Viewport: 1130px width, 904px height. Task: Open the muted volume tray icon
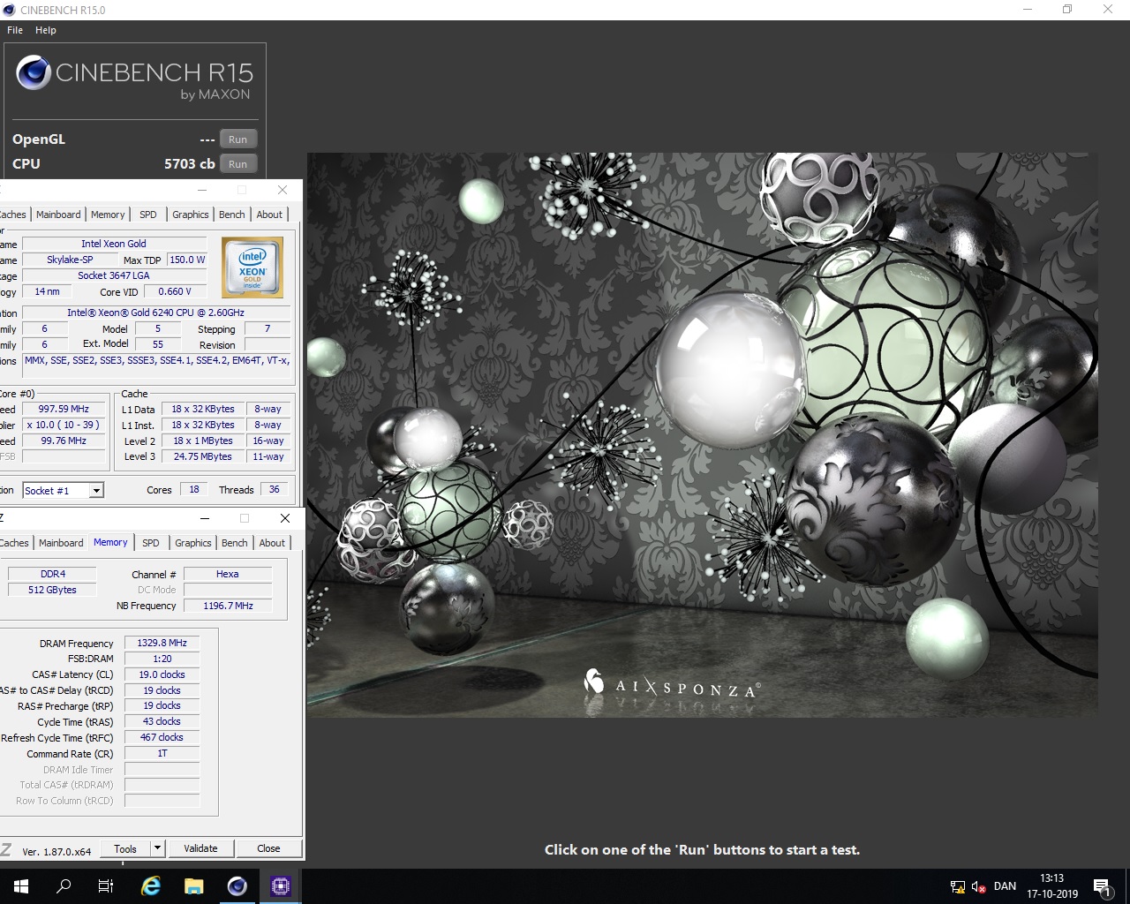pyautogui.click(x=978, y=887)
